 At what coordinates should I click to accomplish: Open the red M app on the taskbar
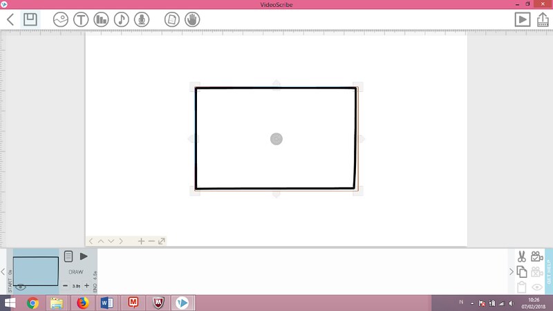click(133, 303)
